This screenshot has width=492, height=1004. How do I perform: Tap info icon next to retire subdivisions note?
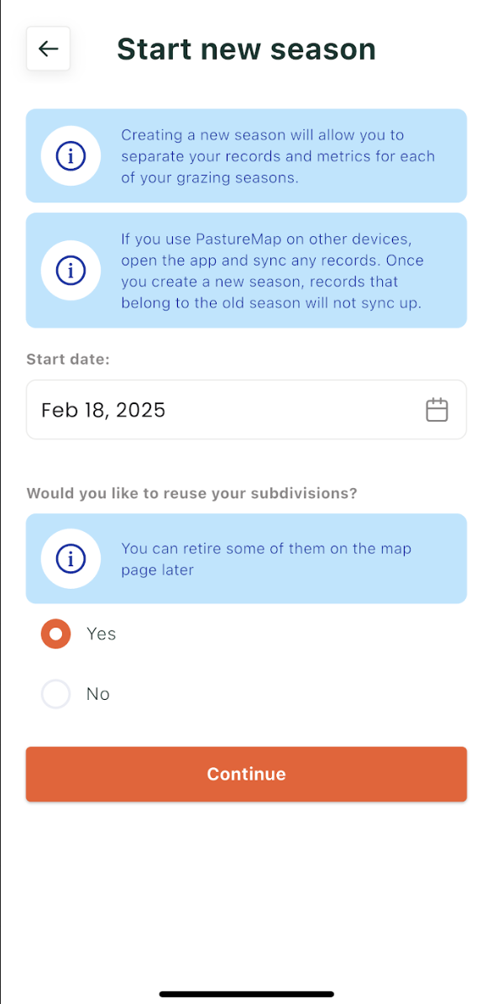click(x=71, y=559)
